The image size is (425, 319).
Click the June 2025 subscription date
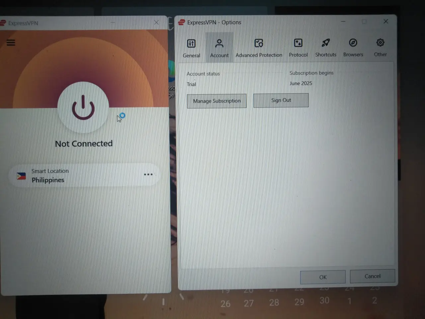(x=301, y=83)
